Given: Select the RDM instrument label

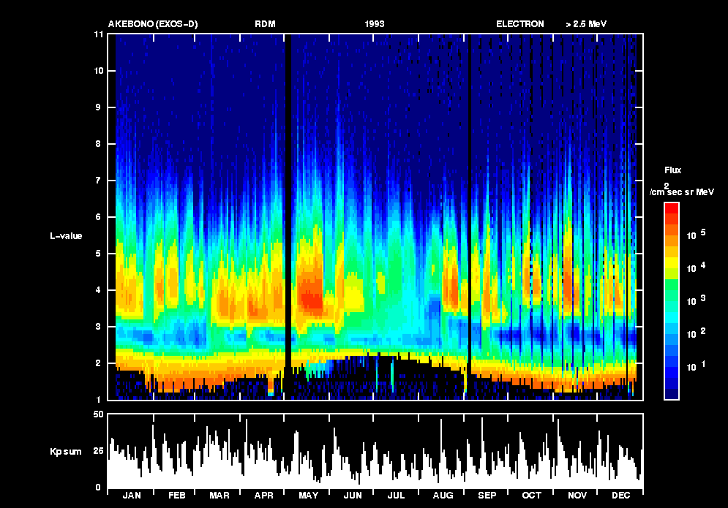Looking at the screenshot, I should tap(265, 24).
